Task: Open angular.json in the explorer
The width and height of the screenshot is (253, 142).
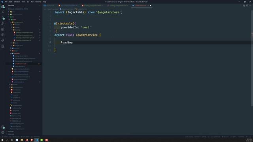Action: [x=16, y=113]
